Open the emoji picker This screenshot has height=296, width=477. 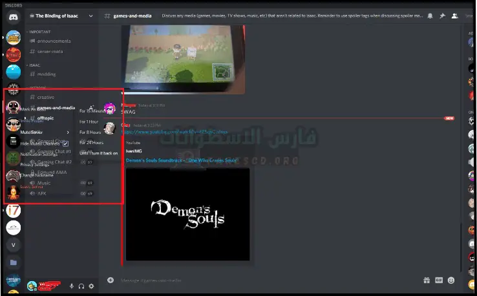(451, 280)
